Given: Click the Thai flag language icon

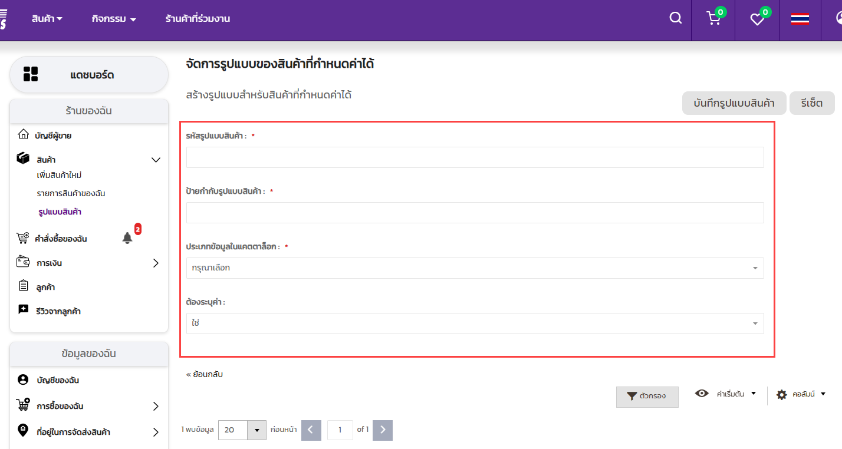Looking at the screenshot, I should point(800,18).
